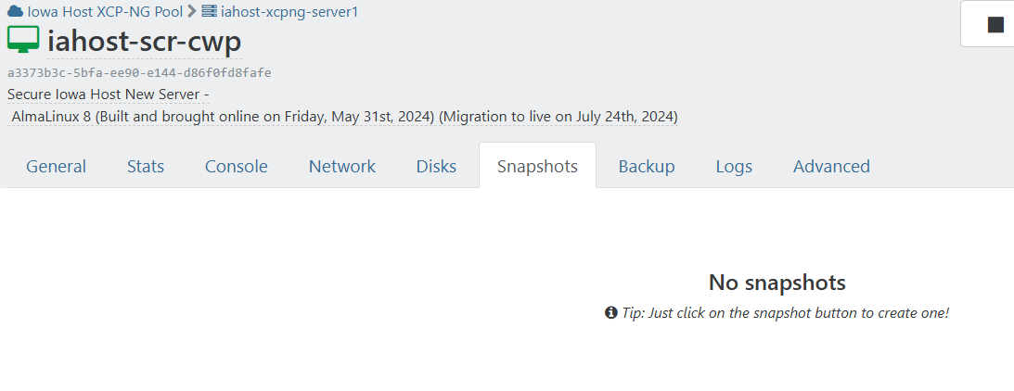The image size is (1014, 391).
Task: Edit the Secure Iowa Host New Server description
Action: (x=108, y=95)
